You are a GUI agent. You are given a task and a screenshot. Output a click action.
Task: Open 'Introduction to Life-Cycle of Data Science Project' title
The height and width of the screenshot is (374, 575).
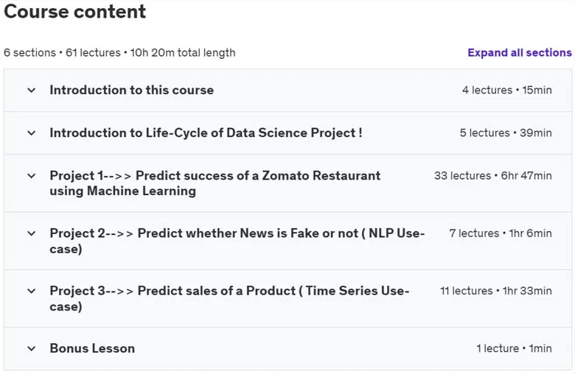click(x=206, y=133)
